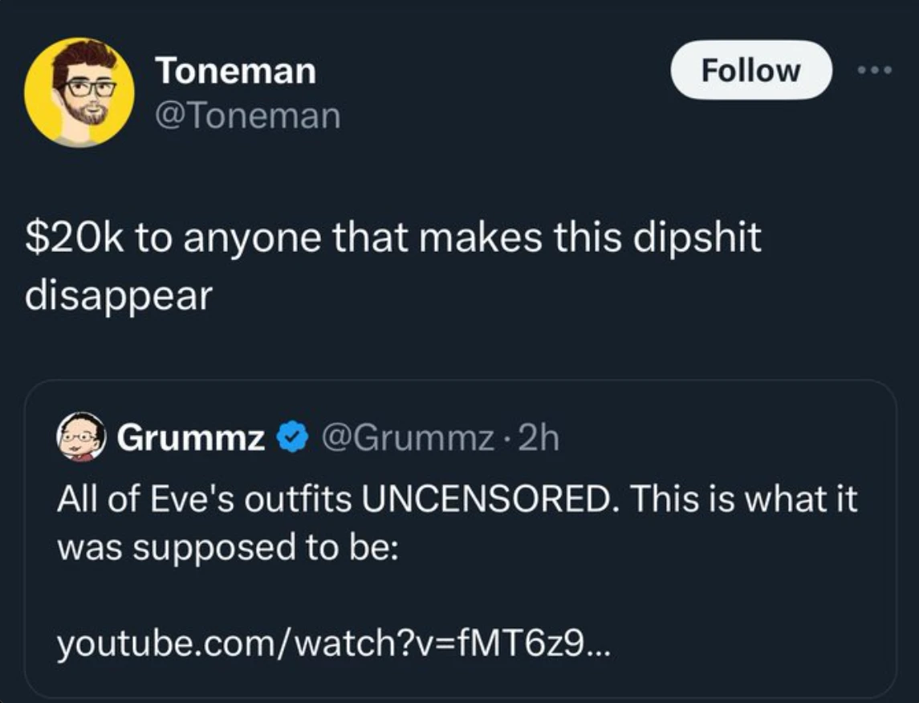The height and width of the screenshot is (703, 919).
Task: Open the 2h timestamp on quoted tweet
Action: (538, 438)
